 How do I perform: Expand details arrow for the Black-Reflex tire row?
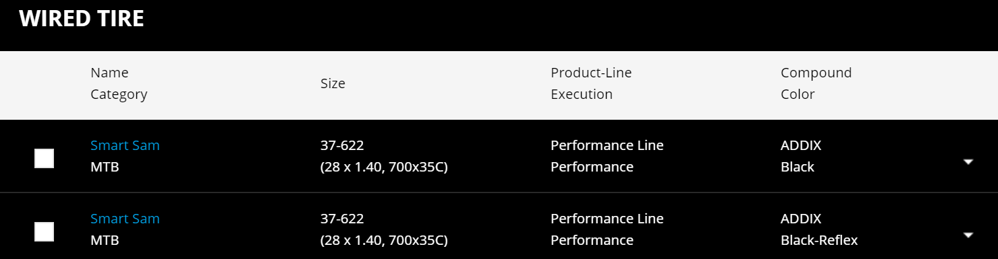[x=968, y=235]
